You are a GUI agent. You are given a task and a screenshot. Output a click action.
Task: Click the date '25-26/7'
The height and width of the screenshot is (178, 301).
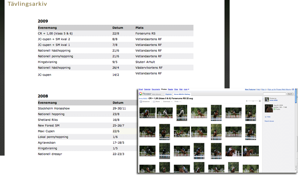pos(118,125)
